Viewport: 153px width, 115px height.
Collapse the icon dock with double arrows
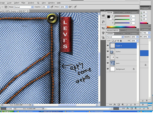[x=105, y=10]
